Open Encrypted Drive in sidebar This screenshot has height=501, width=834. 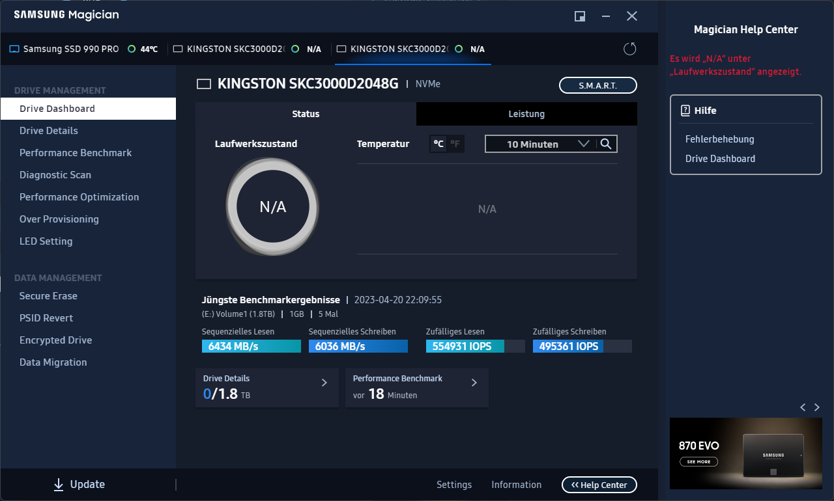point(88,340)
